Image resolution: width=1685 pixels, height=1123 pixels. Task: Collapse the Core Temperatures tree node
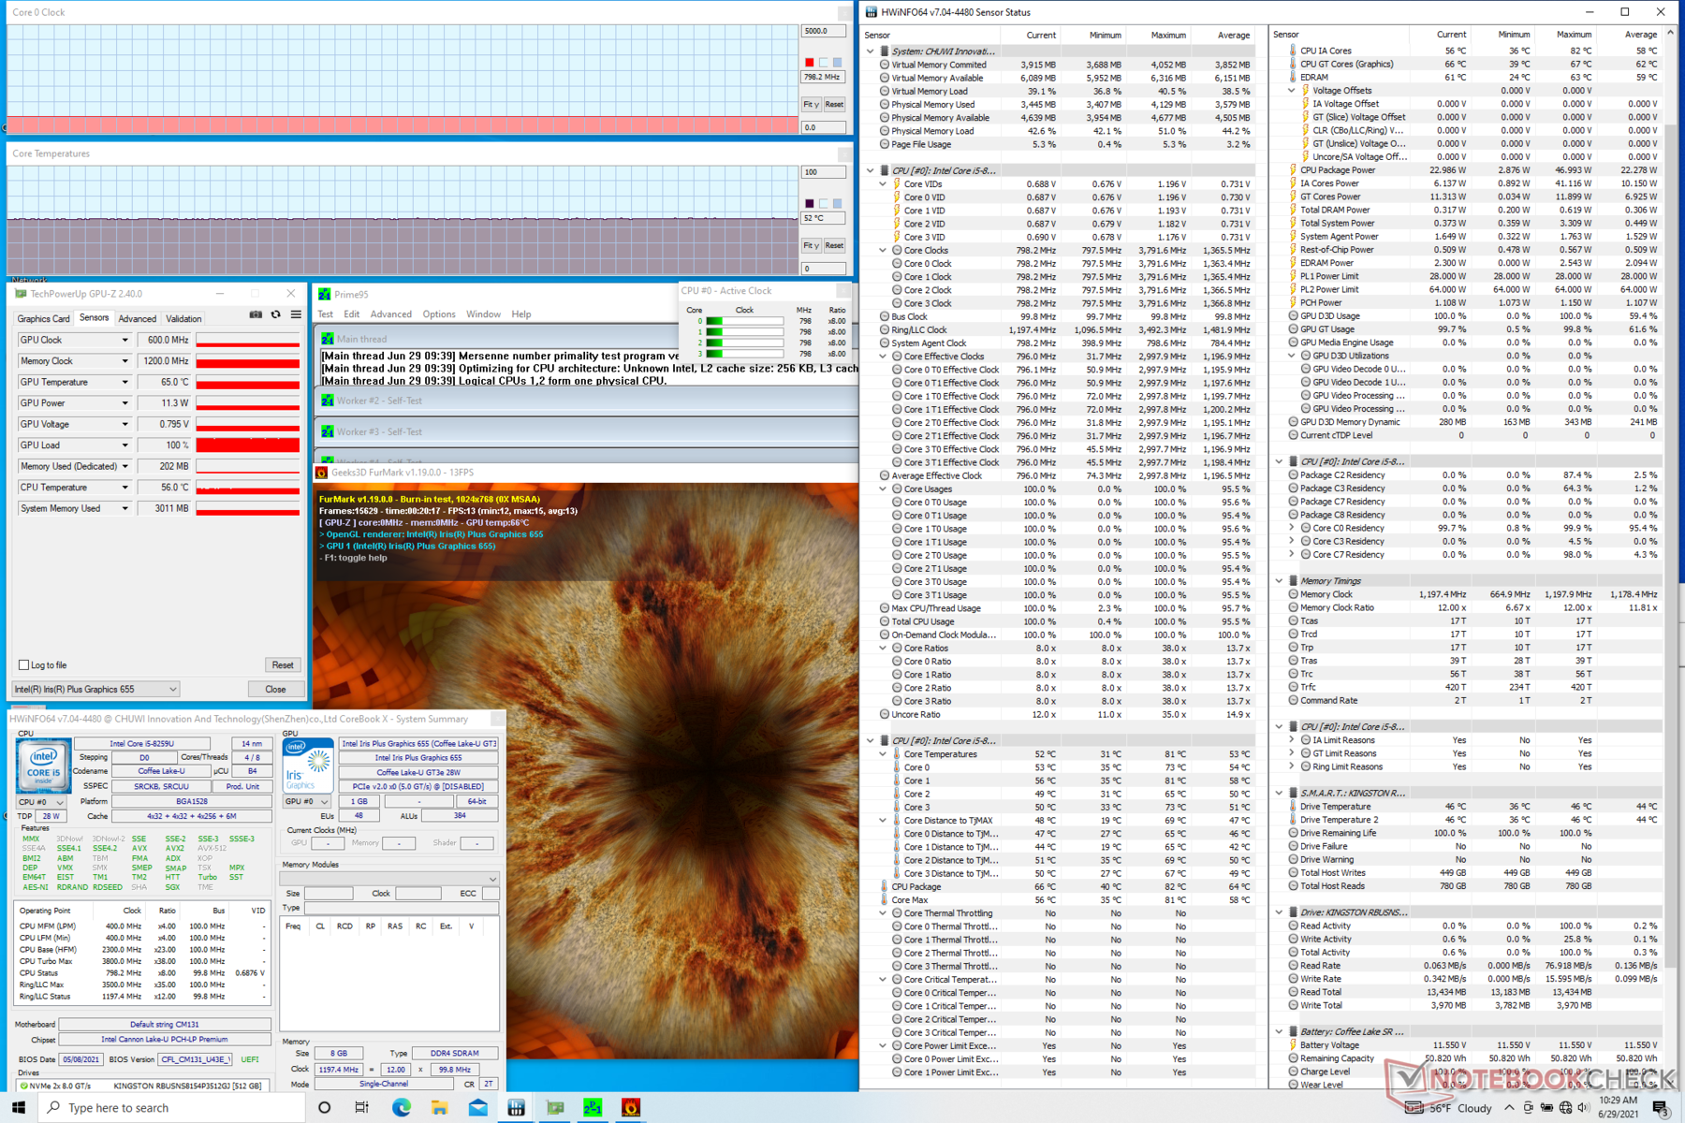[x=883, y=754]
